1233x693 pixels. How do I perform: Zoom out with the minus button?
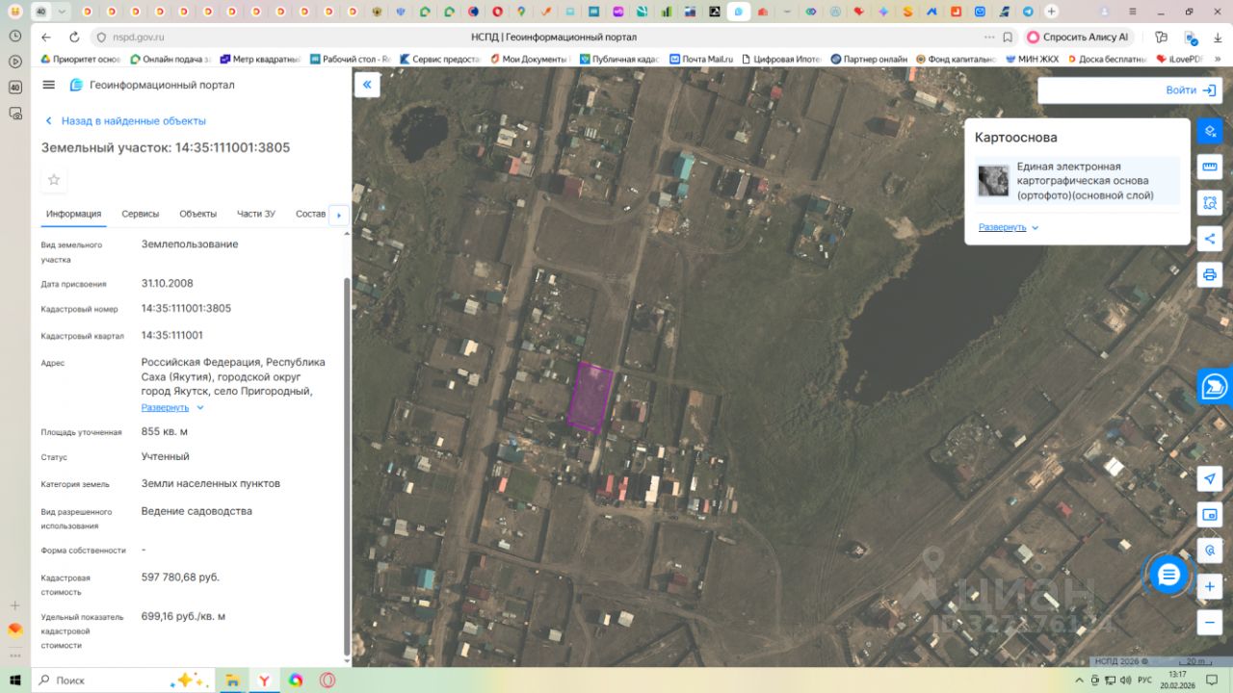click(1210, 622)
